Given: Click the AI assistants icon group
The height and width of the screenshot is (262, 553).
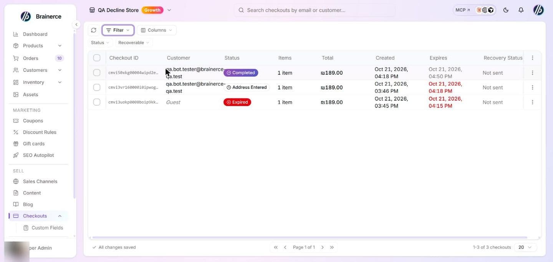Looking at the screenshot, I should point(485,10).
